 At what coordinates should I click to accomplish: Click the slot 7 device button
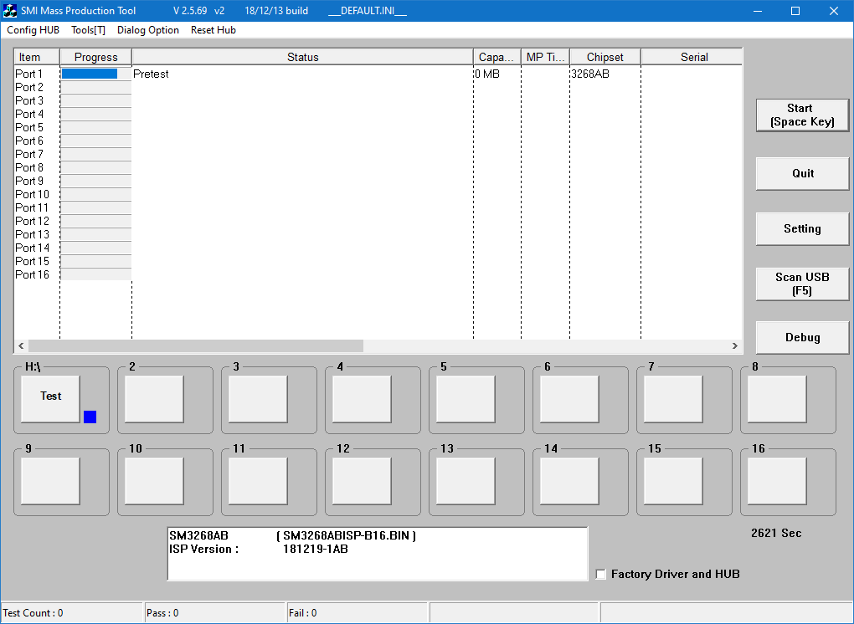674,399
